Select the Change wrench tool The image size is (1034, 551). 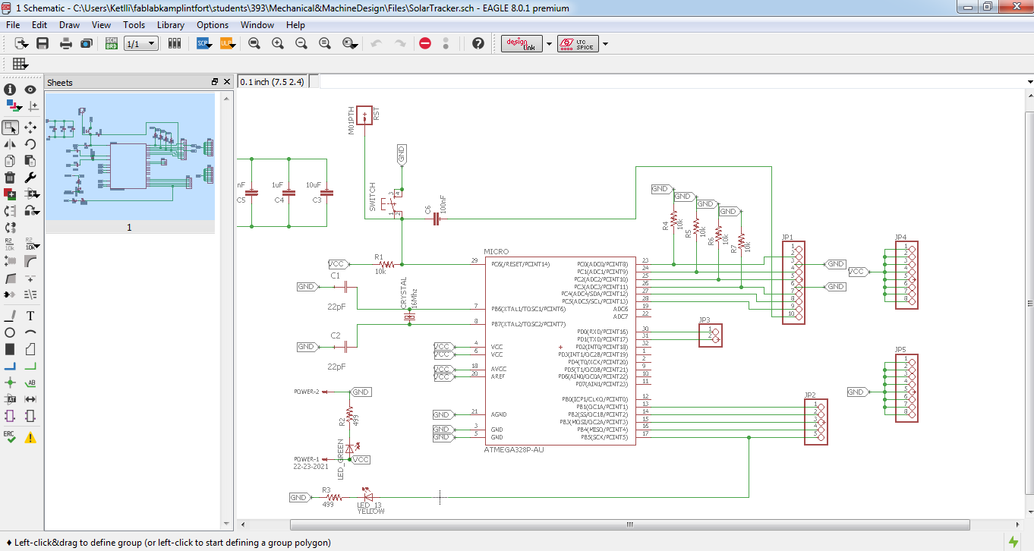[x=30, y=177]
